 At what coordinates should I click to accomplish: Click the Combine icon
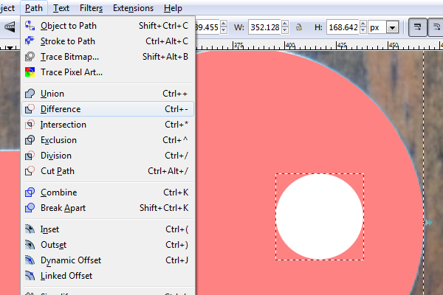pos(30,192)
